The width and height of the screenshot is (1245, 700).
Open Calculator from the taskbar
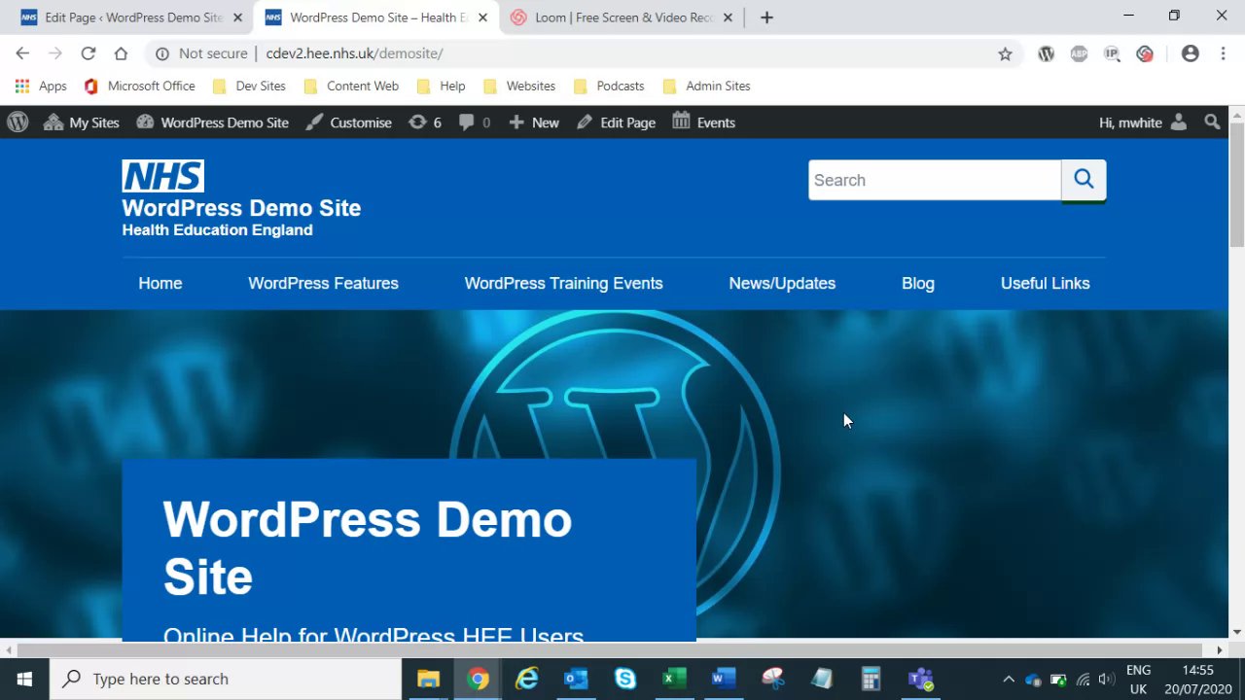[871, 679]
